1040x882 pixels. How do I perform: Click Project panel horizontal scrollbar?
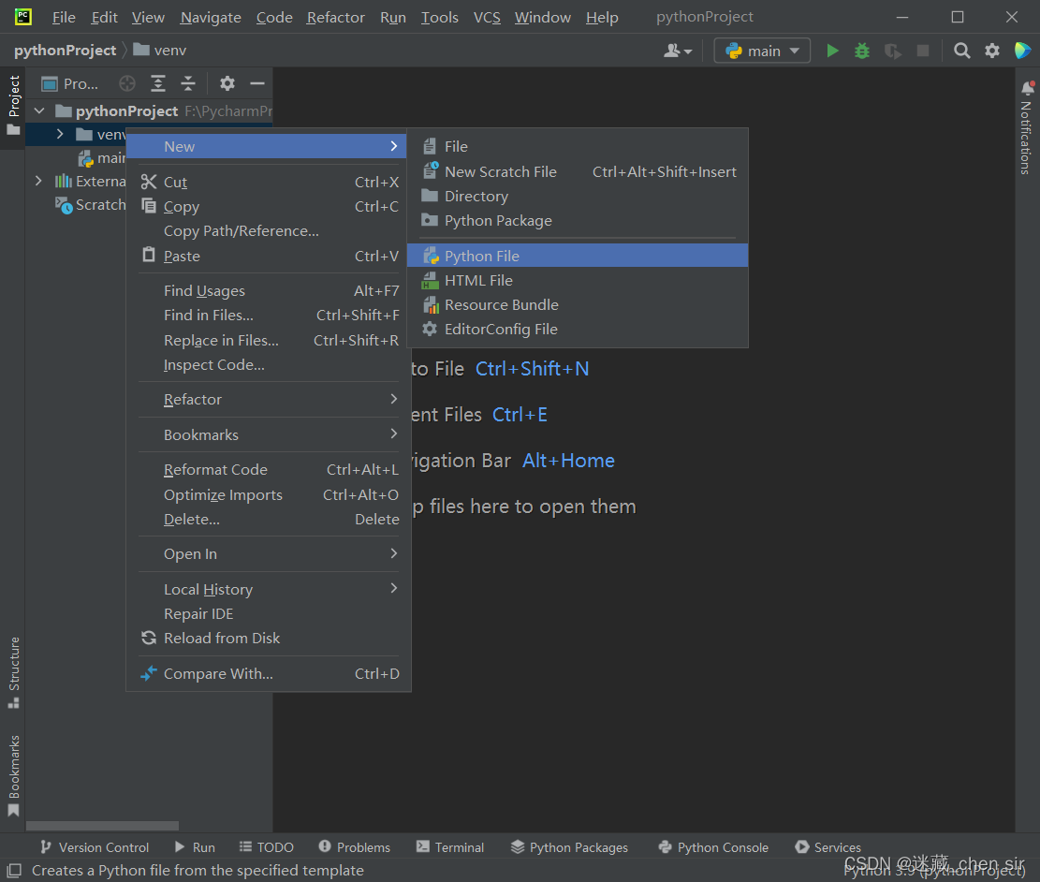point(102,826)
